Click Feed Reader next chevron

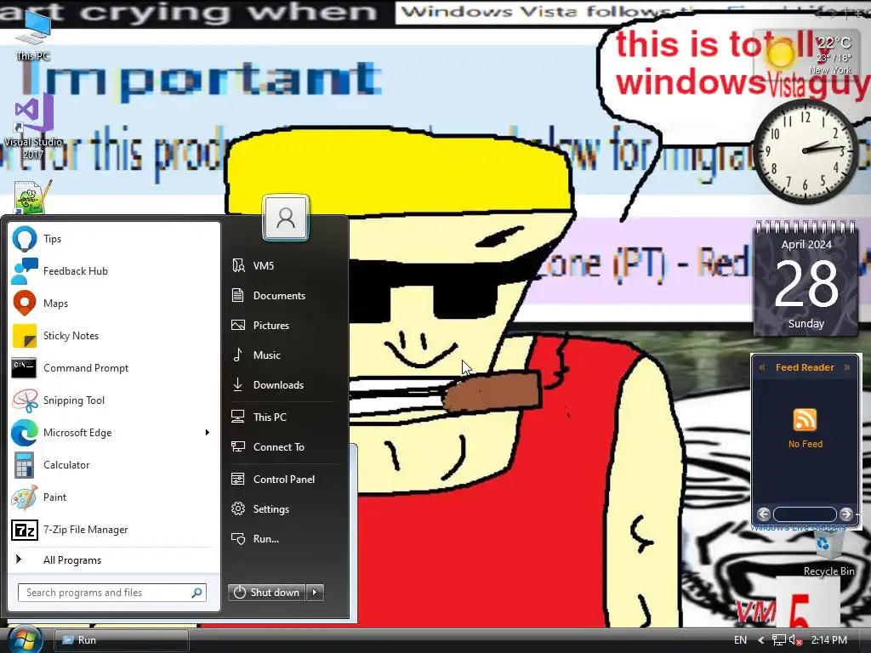847,367
